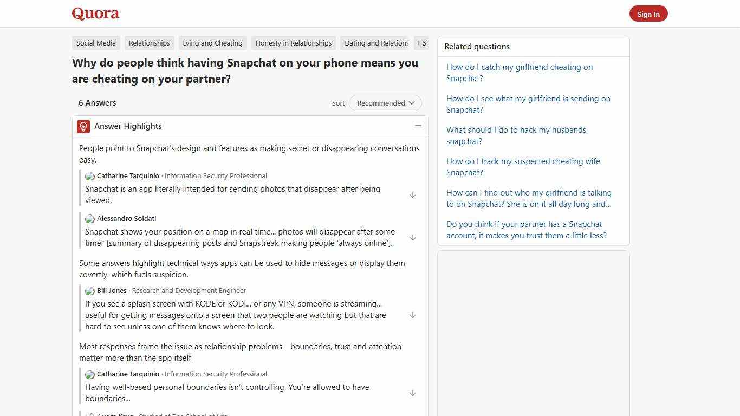Switch to the Social Media topic

point(96,43)
